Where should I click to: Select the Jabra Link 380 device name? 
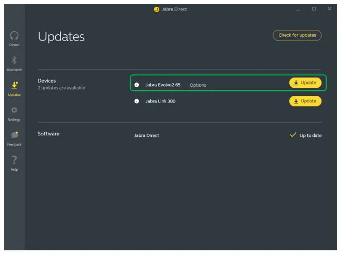point(160,101)
